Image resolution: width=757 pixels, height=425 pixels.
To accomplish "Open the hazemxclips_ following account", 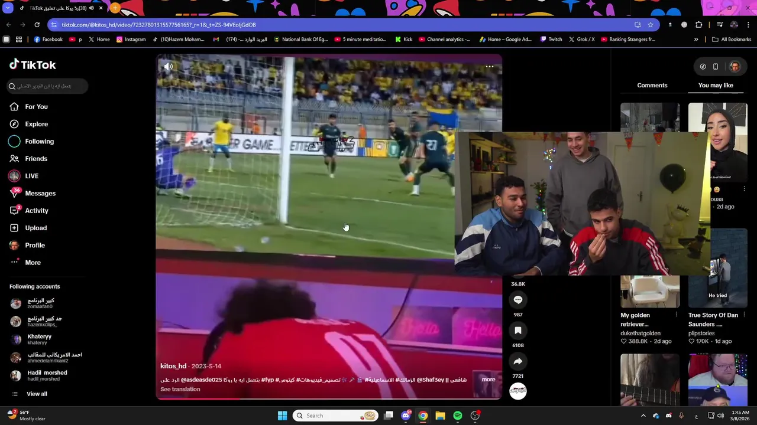I will click(44, 321).
